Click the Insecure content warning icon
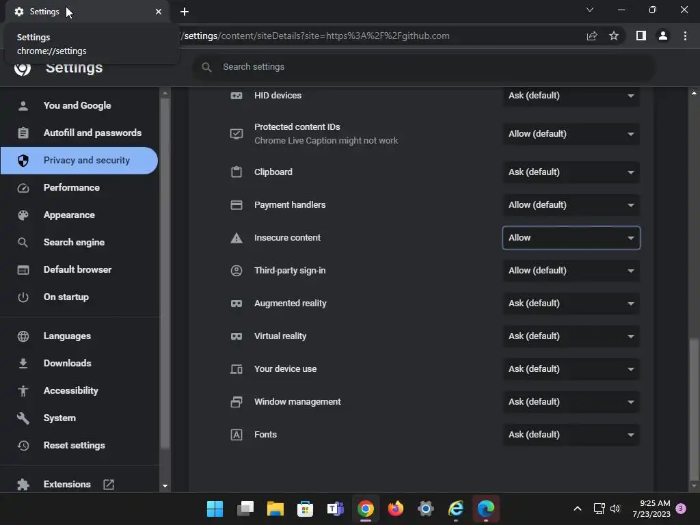 tap(236, 238)
